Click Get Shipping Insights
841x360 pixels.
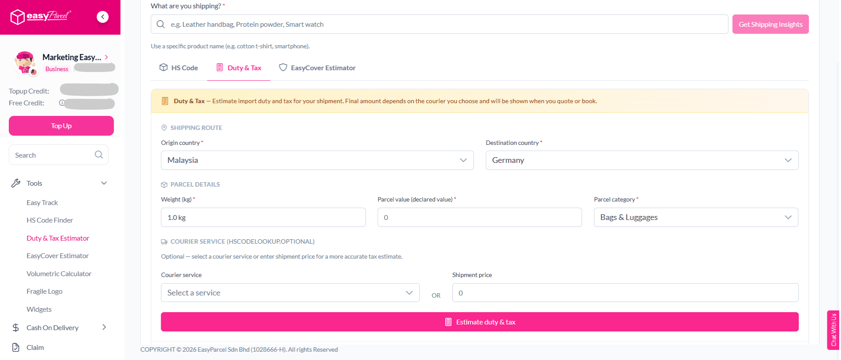(x=771, y=24)
